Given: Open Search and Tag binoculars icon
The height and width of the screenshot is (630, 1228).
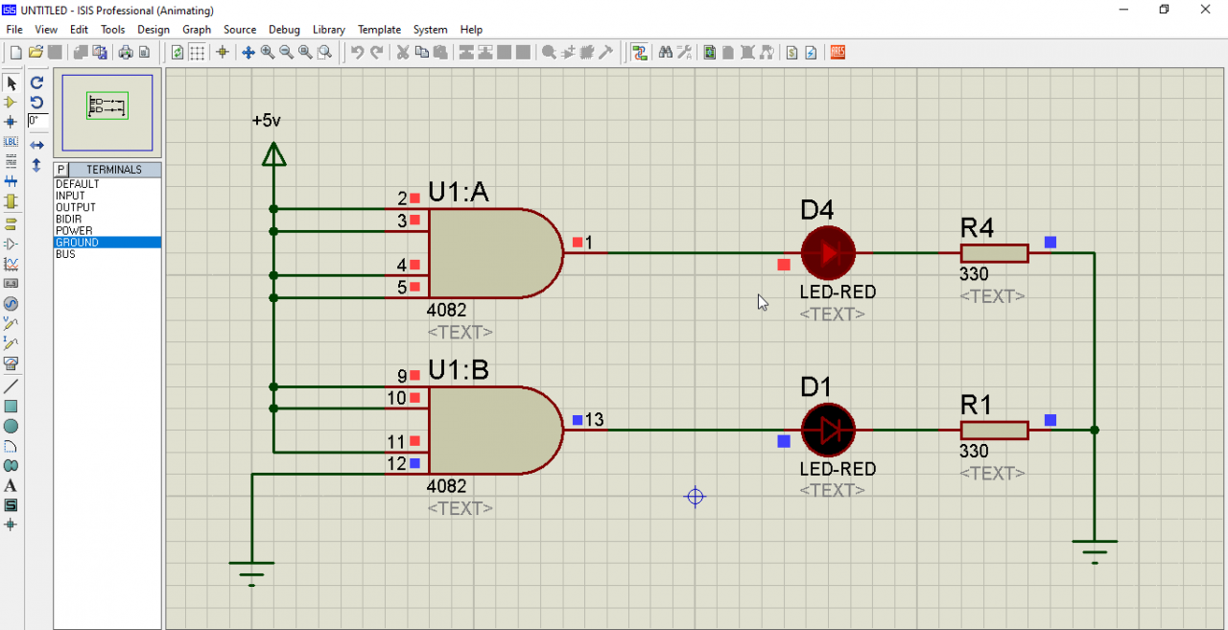Looking at the screenshot, I should pyautogui.click(x=666, y=52).
